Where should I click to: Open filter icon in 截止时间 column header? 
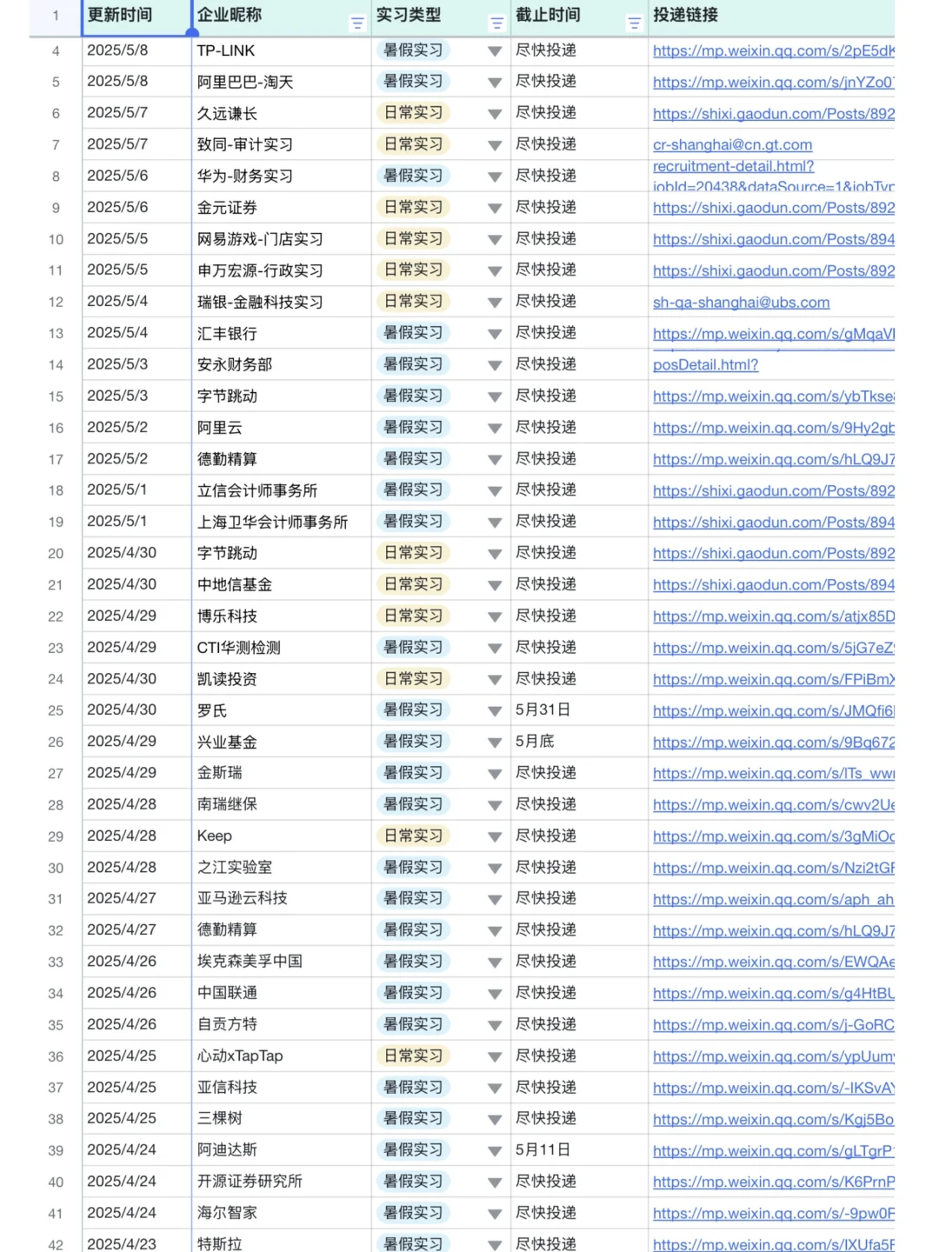(635, 23)
